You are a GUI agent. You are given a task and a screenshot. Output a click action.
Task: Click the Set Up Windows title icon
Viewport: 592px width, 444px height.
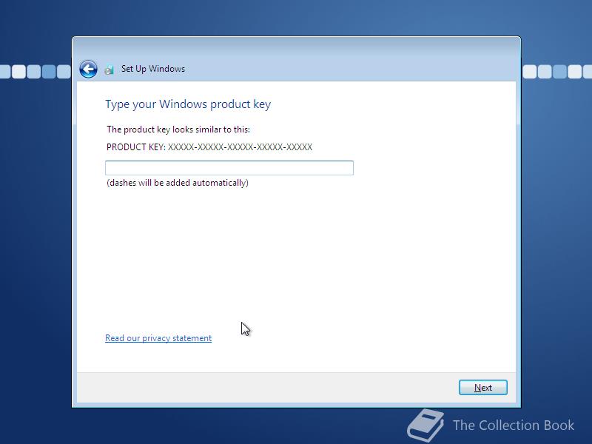109,70
